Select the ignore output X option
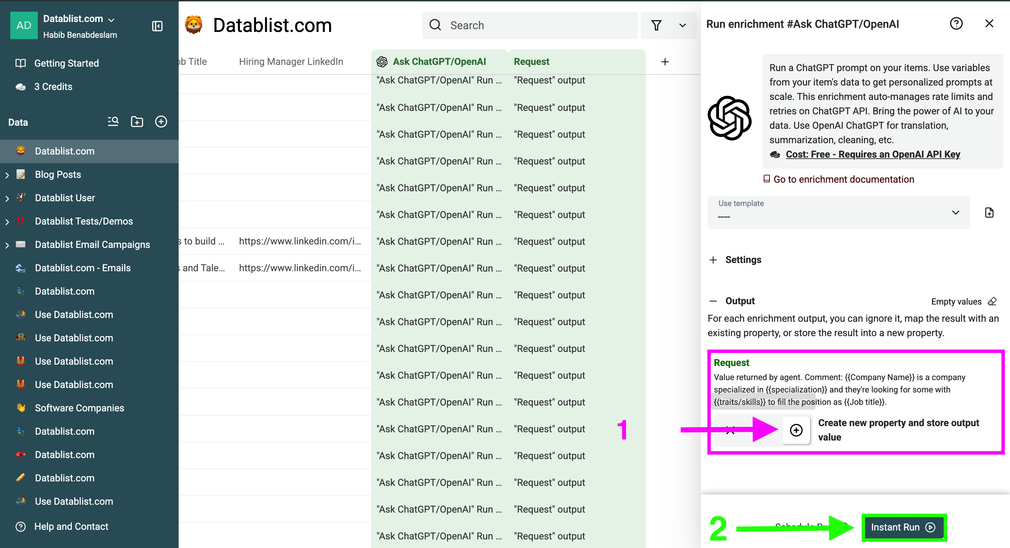This screenshot has width=1010, height=548. pyautogui.click(x=730, y=430)
